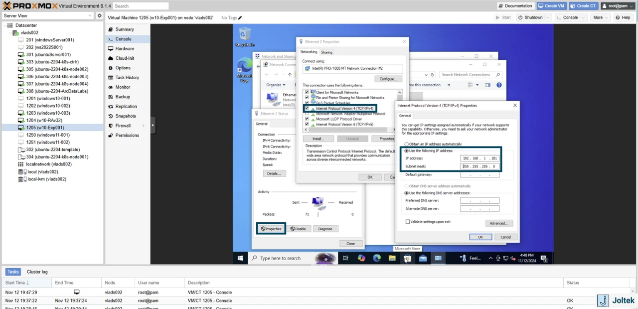Toggle File and Printer Sharing checkbox
This screenshot has width=638, height=309.
(307, 98)
